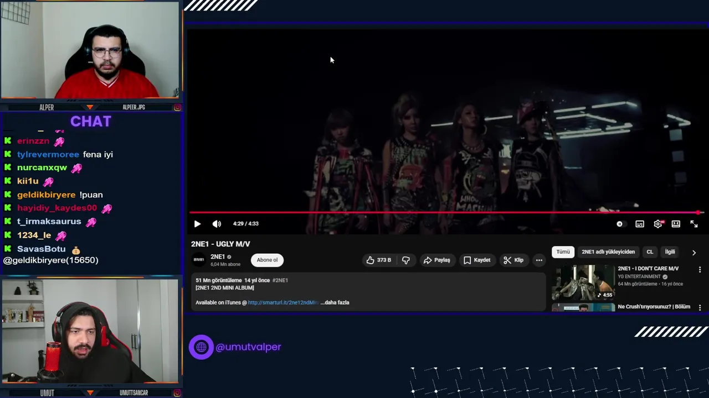Toggle subtitles/captions in the player
The height and width of the screenshot is (398, 709).
(640, 224)
